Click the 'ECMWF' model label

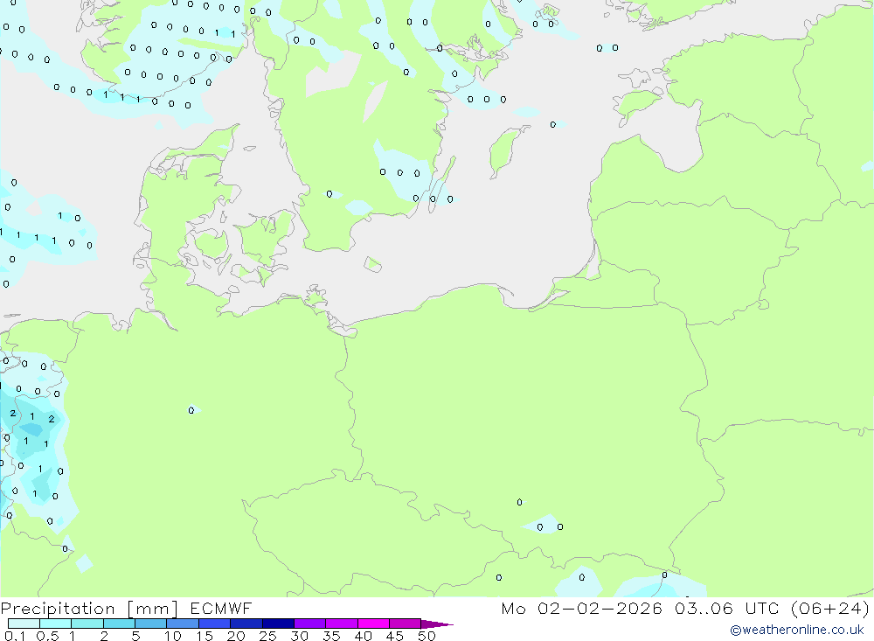coord(221,608)
